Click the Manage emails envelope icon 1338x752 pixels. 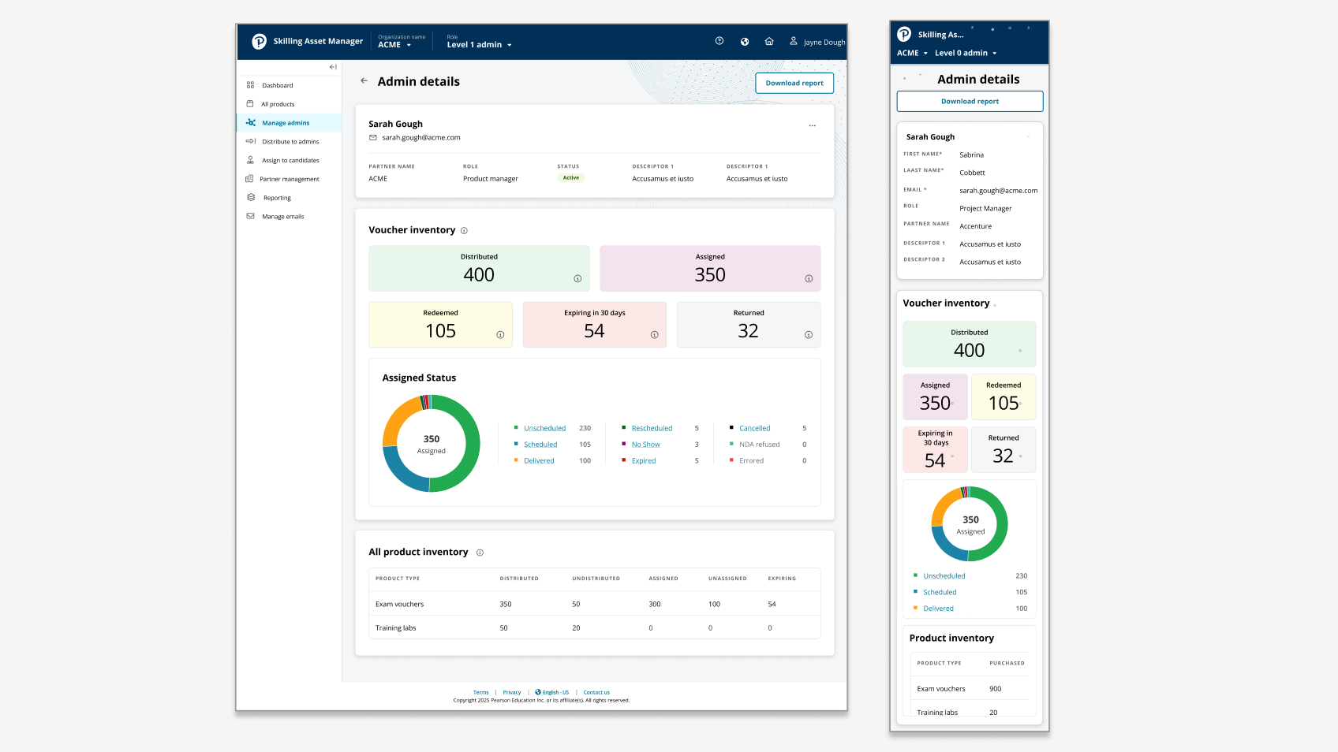250,216
